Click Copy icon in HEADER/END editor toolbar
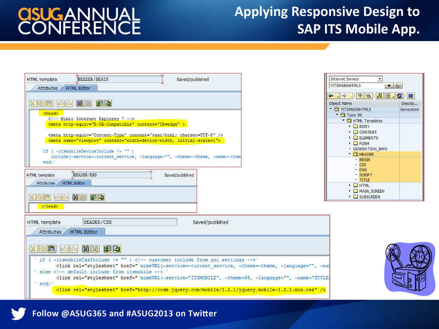 pyautogui.click(x=39, y=197)
